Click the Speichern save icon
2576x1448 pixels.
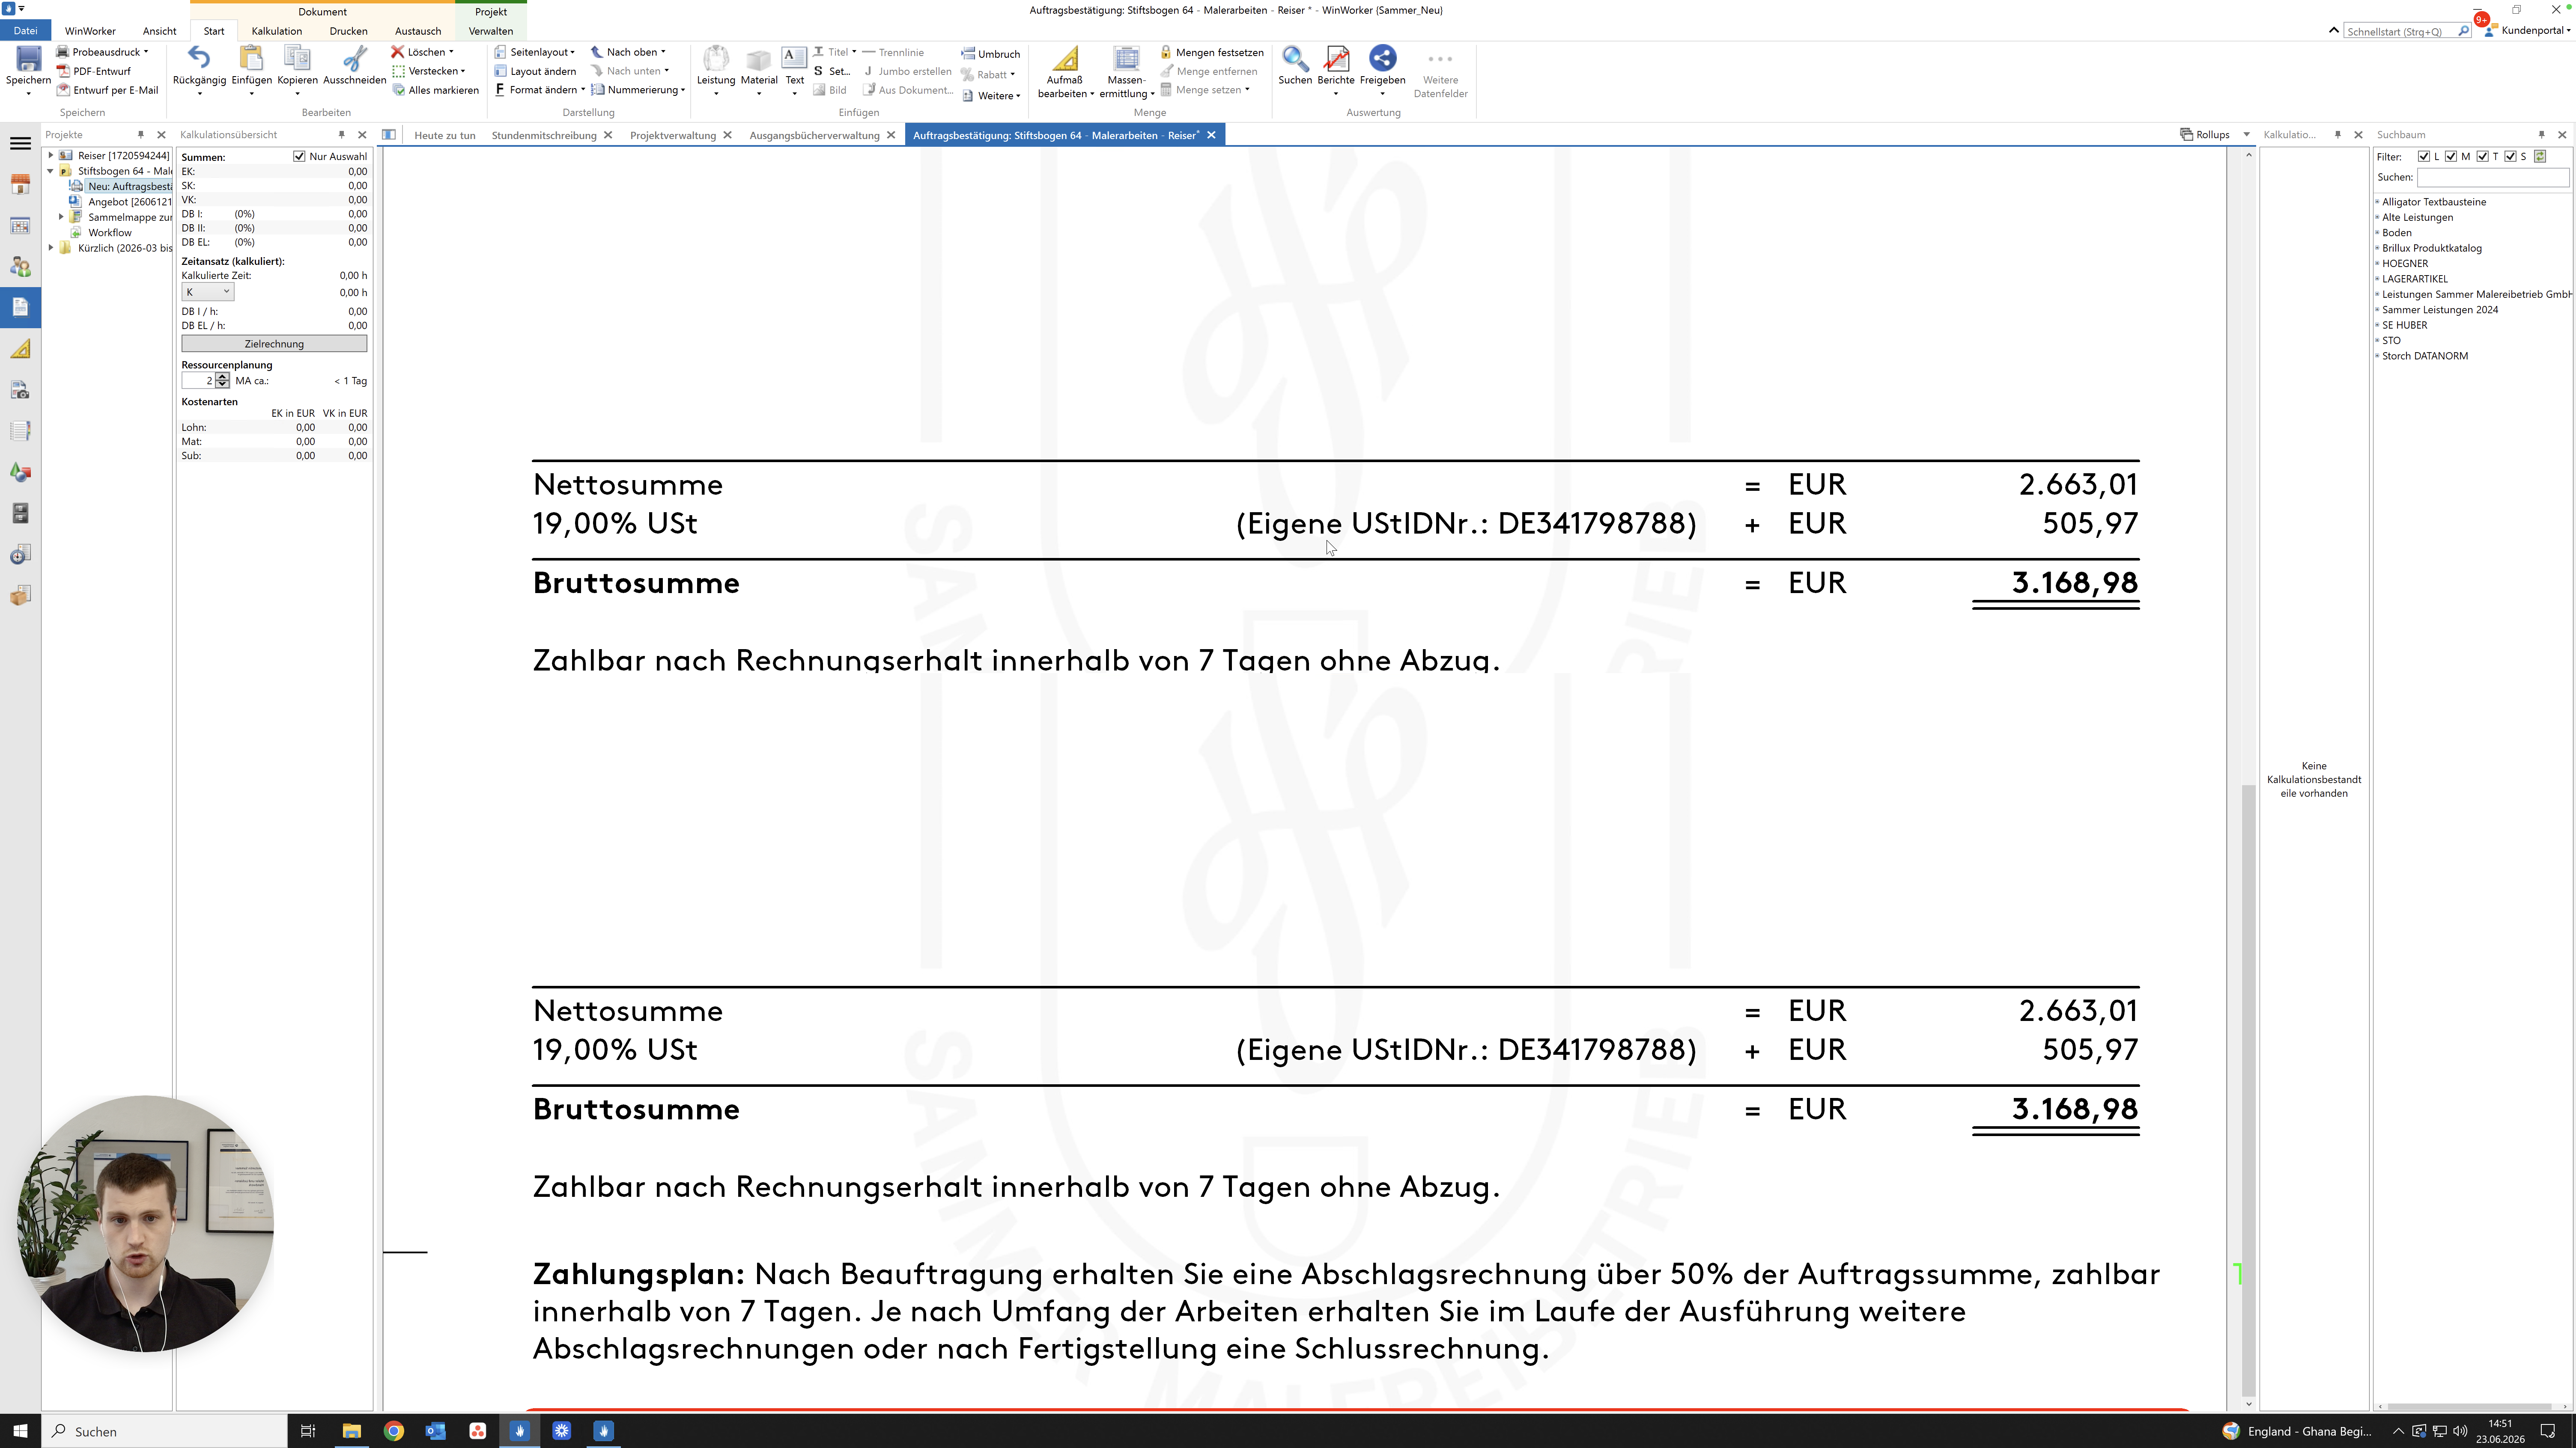pos(28,60)
